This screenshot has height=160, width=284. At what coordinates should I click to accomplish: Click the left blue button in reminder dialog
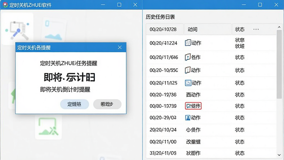click(x=74, y=104)
